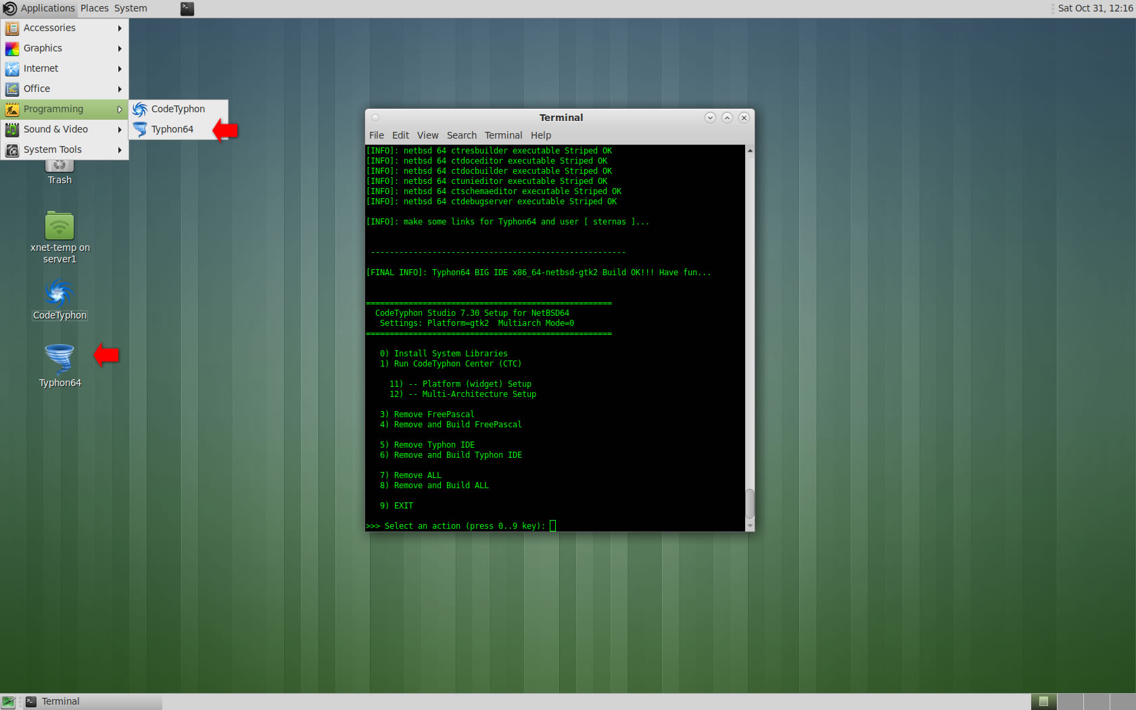Click the '9) EXIT' line in terminal

pyautogui.click(x=396, y=506)
